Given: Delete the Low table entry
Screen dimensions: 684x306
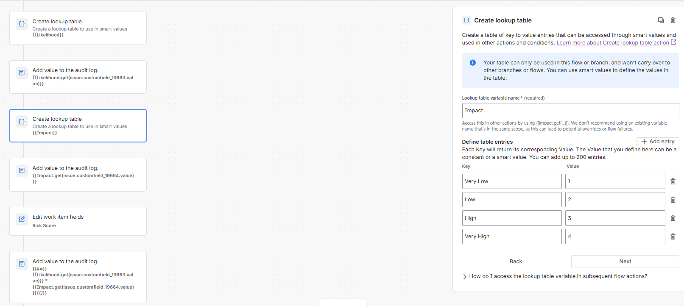Looking at the screenshot, I should pos(673,200).
